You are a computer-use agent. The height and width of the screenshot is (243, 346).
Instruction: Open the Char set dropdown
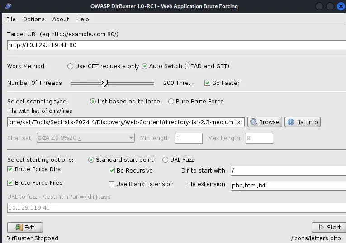(85, 138)
